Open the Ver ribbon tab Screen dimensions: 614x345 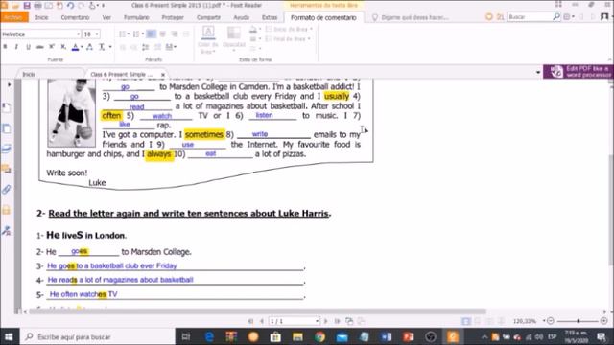pos(106,17)
